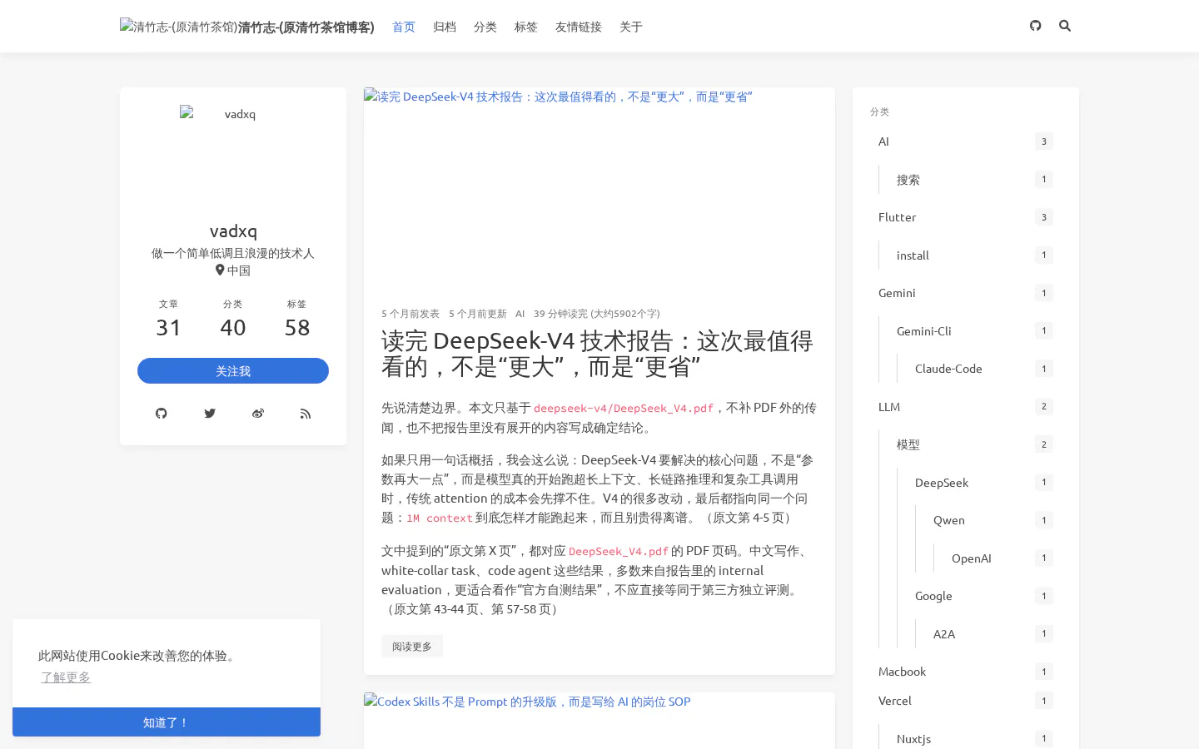The height and width of the screenshot is (749, 1199).
Task: Select the LLM category
Action: tap(966, 407)
